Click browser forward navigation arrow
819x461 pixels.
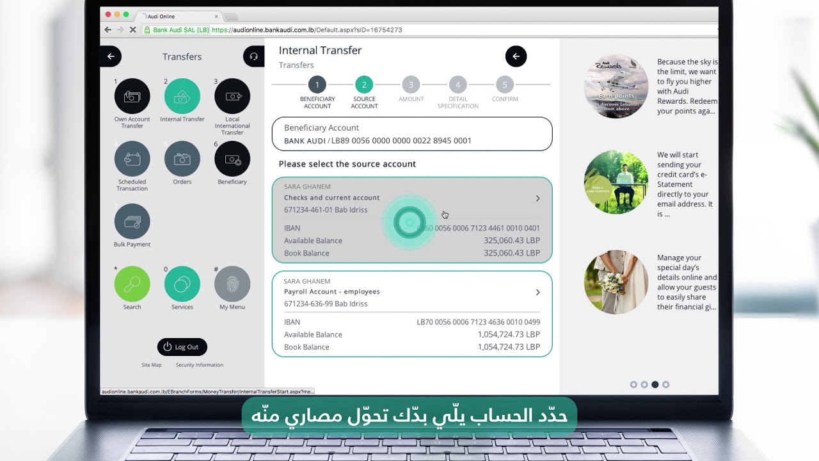(x=120, y=29)
